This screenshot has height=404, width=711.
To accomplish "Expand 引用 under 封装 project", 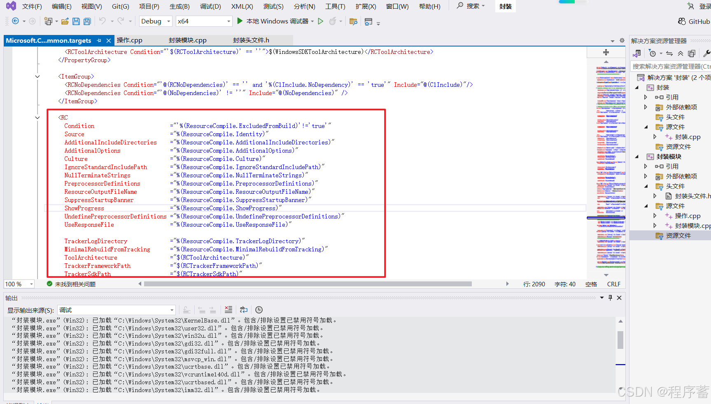I will click(x=646, y=97).
